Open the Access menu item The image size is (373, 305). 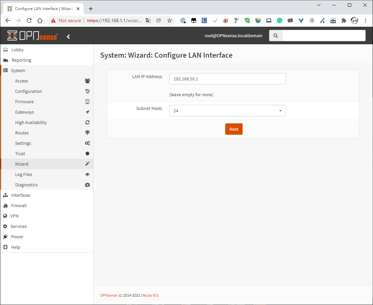coord(21,81)
